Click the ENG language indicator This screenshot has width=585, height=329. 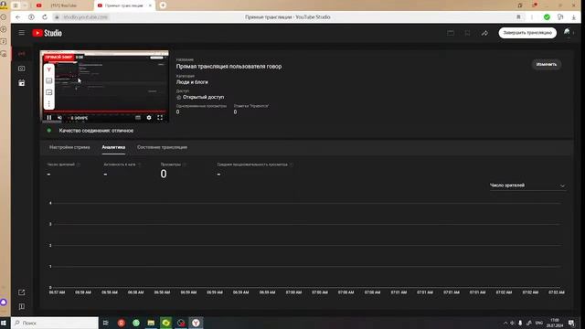(x=538, y=323)
